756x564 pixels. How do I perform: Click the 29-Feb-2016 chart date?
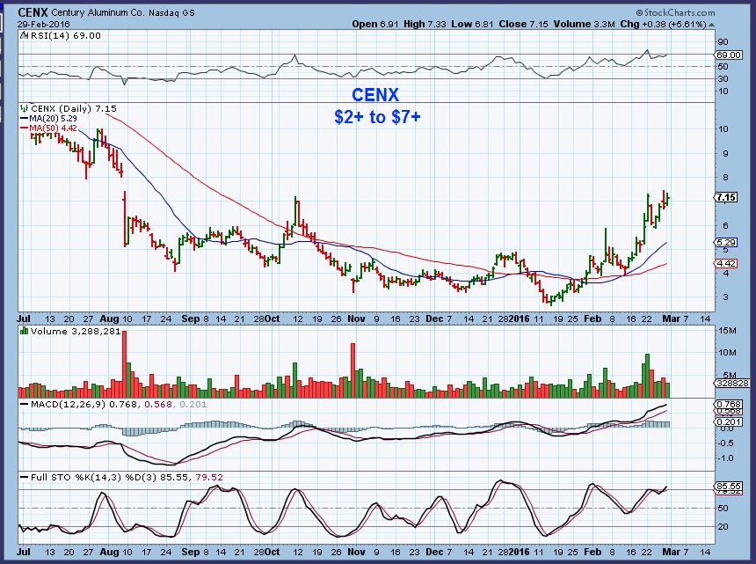pyautogui.click(x=44, y=24)
